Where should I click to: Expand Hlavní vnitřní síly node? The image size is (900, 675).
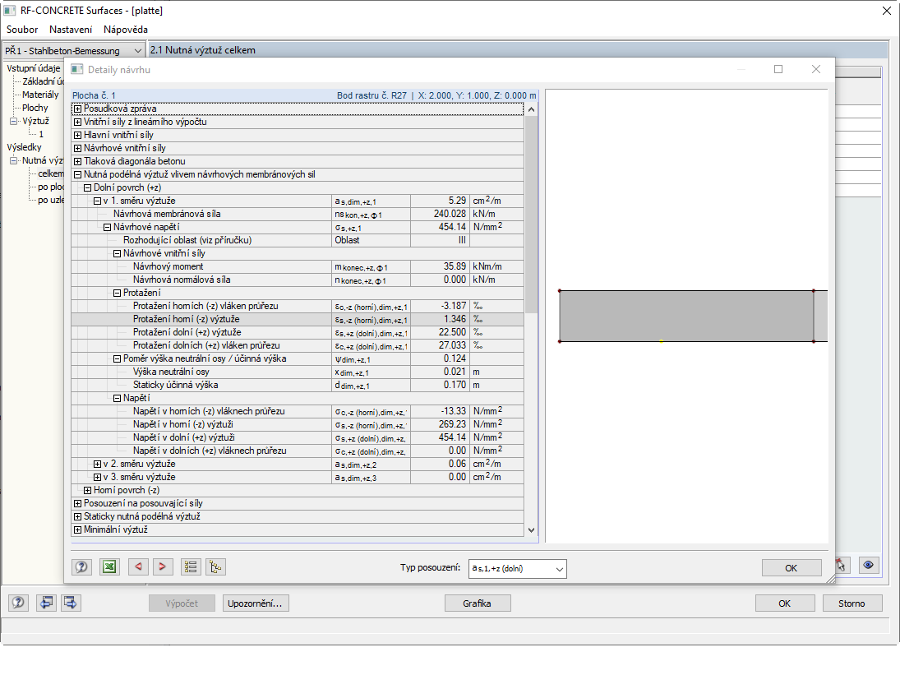pos(77,135)
